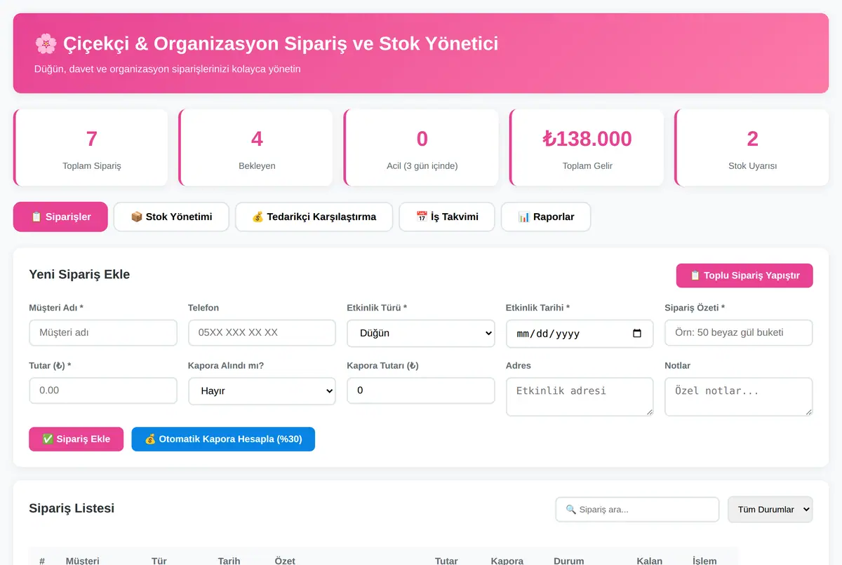
Task: Open the Siparişler tab
Action: [x=60, y=217]
